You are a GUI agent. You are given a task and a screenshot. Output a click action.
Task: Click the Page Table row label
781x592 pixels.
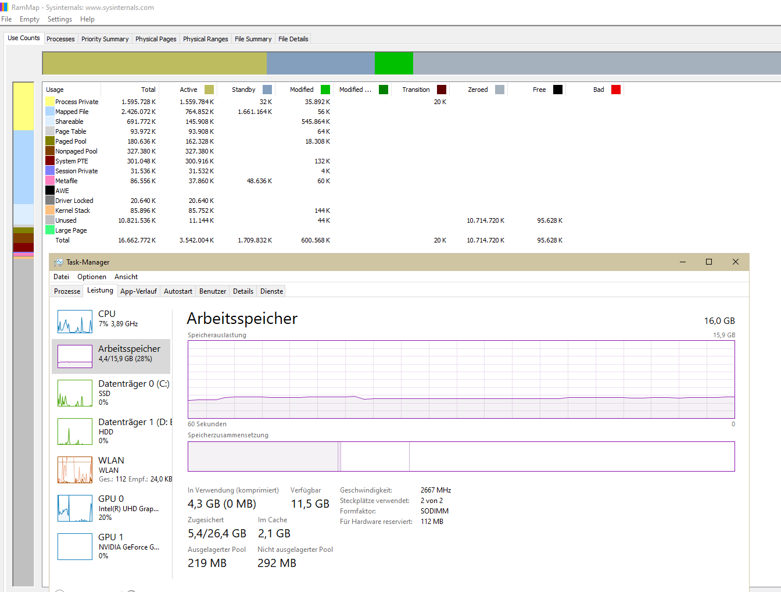[70, 131]
